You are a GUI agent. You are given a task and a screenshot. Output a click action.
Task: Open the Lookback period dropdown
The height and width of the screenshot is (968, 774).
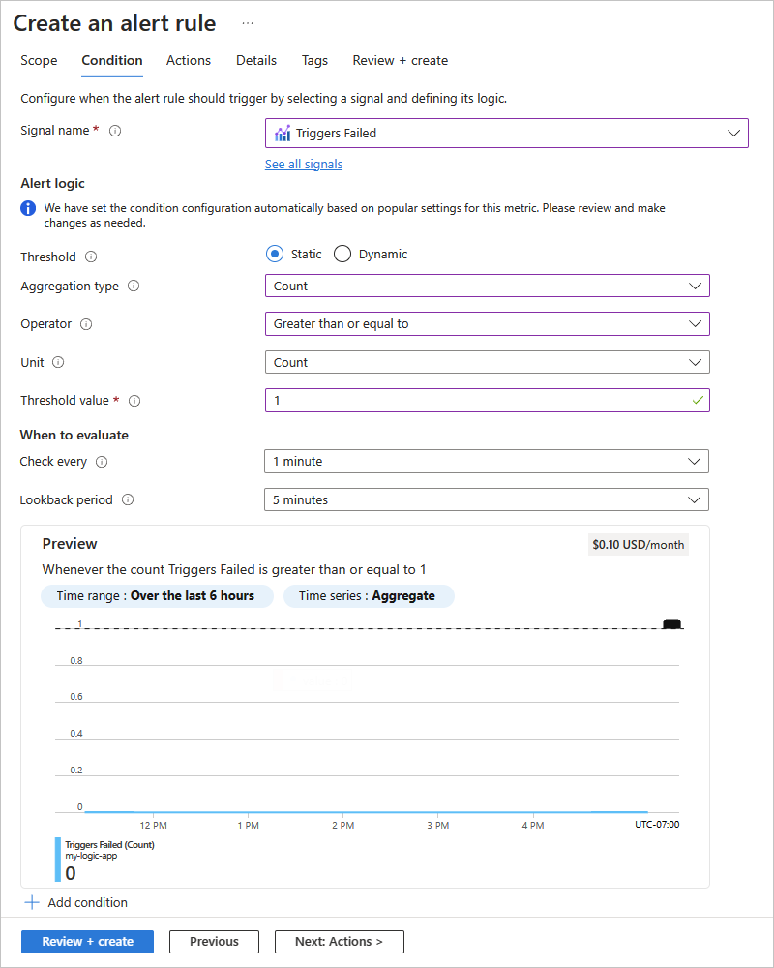click(486, 499)
